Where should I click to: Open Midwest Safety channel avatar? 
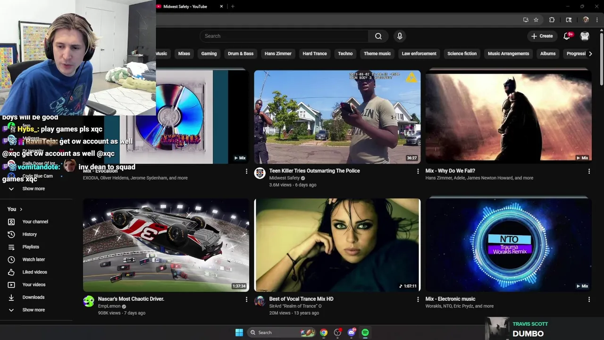pos(260,173)
